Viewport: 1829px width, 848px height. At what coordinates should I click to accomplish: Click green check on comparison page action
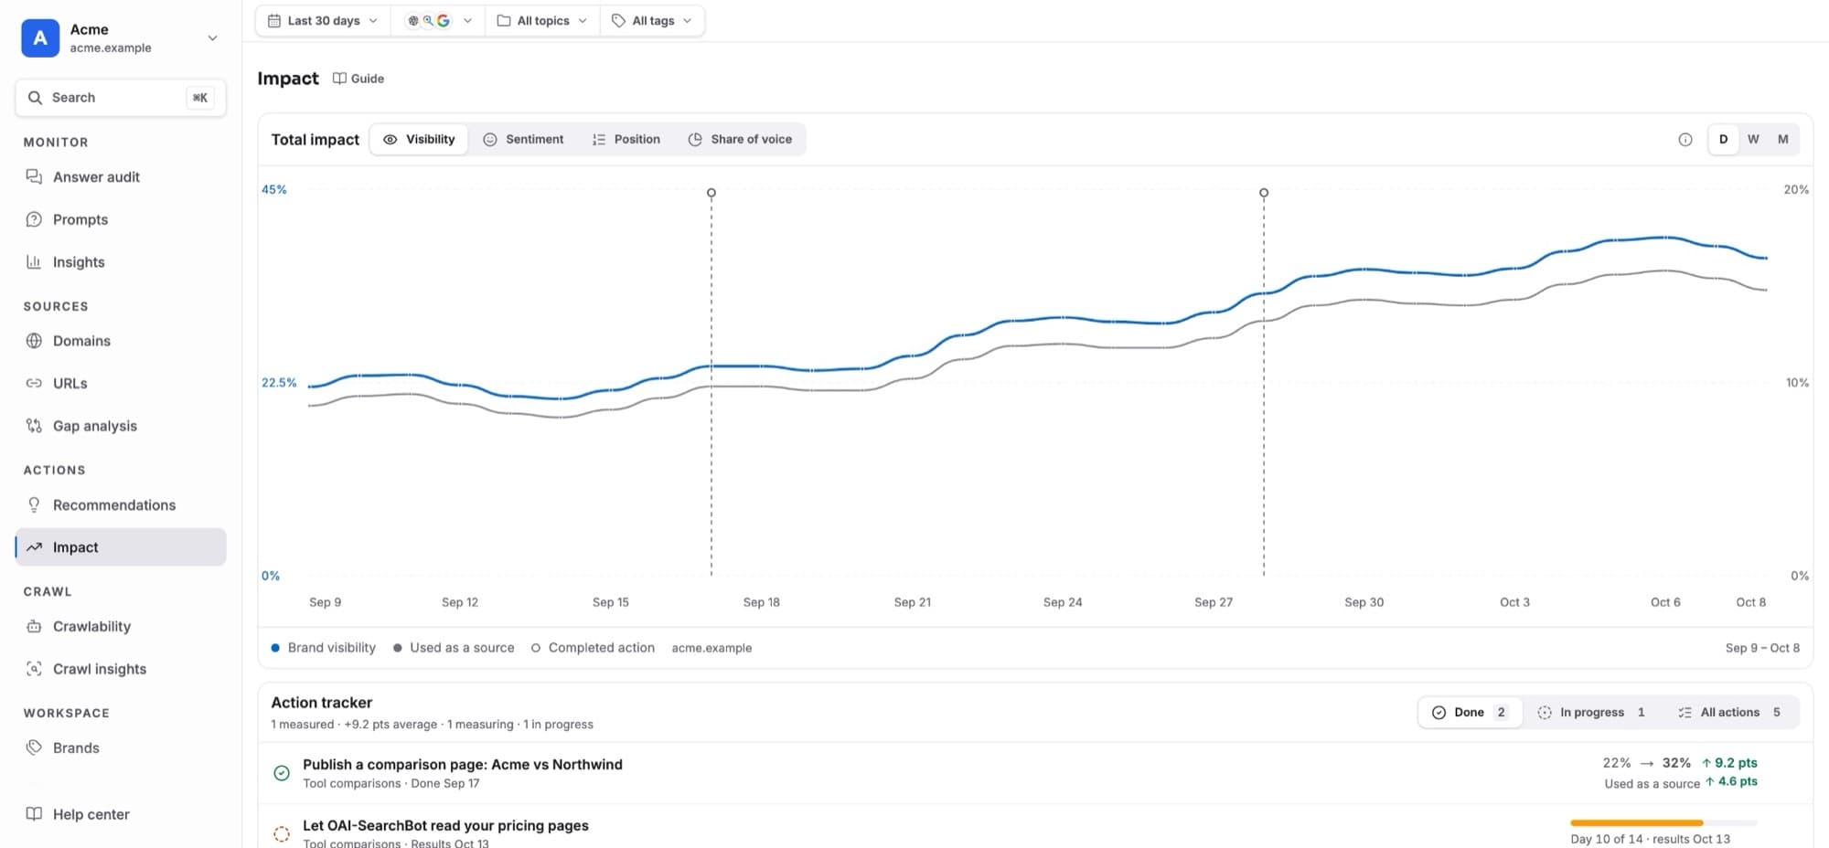pos(282,773)
